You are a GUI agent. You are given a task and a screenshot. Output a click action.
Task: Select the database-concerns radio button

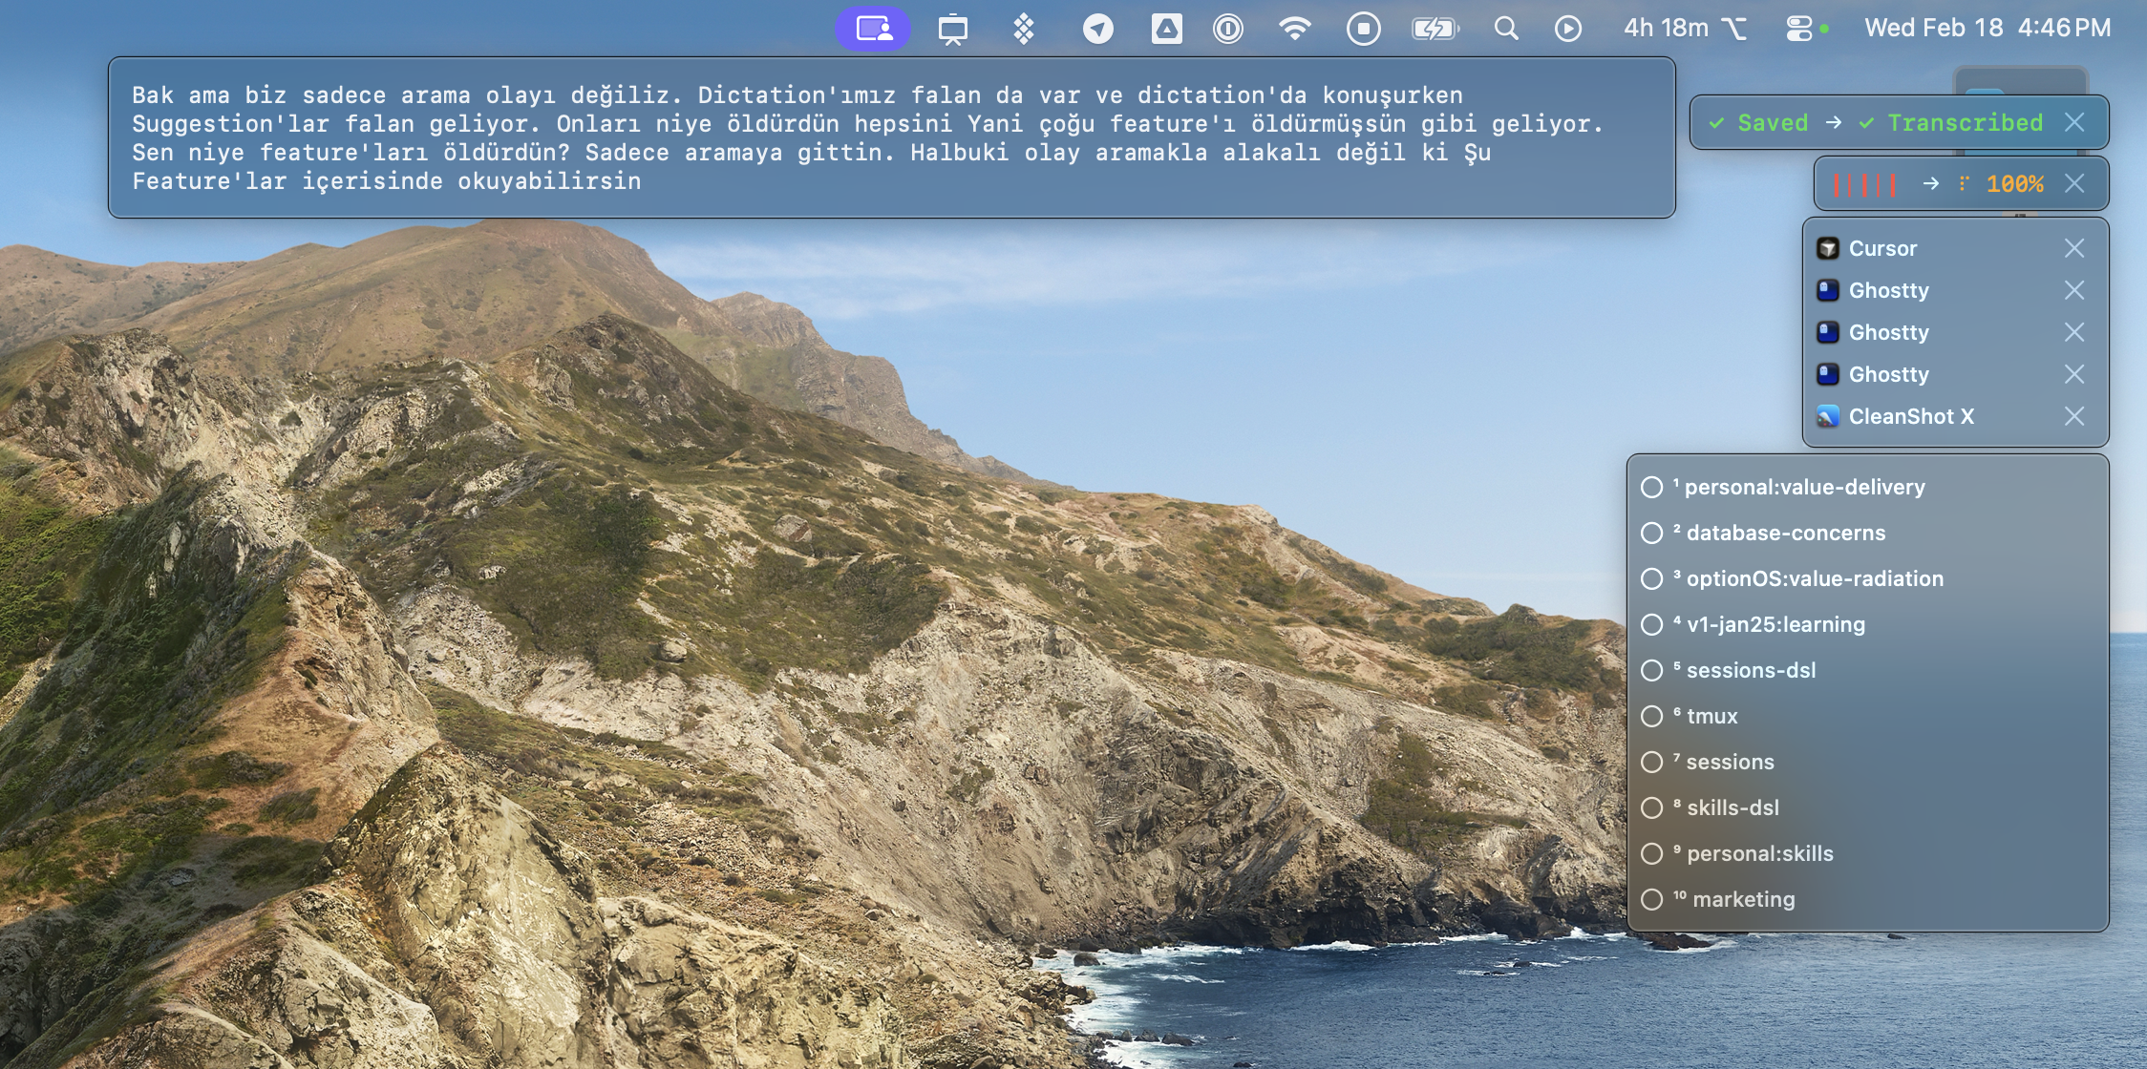(1652, 534)
